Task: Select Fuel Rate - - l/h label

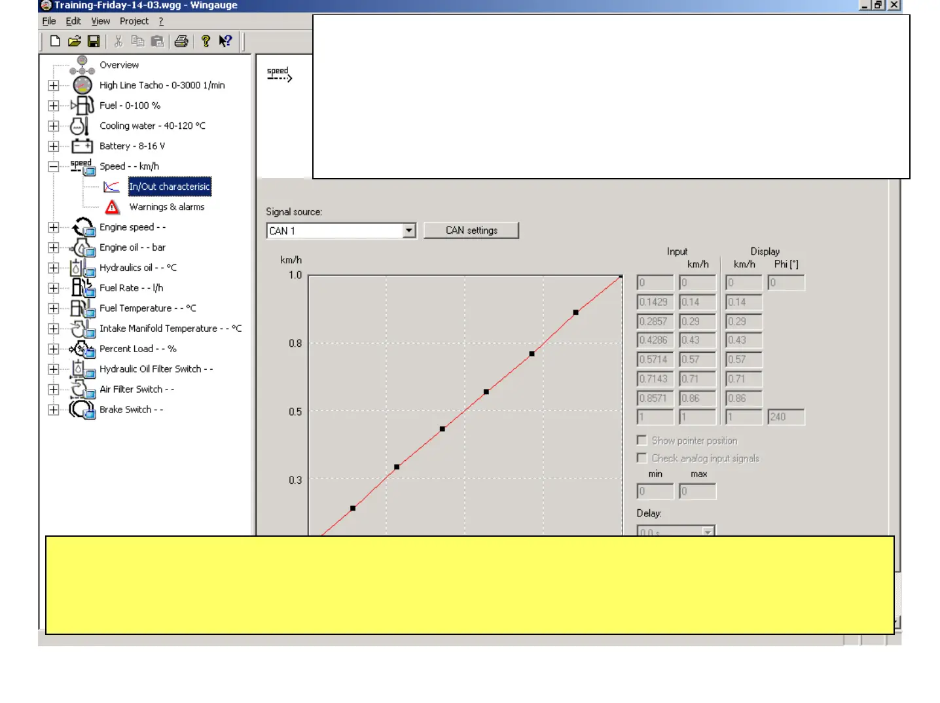Action: [x=132, y=288]
